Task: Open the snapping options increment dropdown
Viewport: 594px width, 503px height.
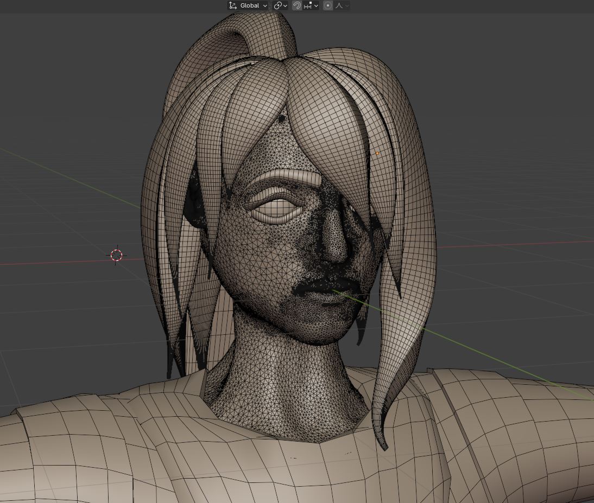Action: 311,5
